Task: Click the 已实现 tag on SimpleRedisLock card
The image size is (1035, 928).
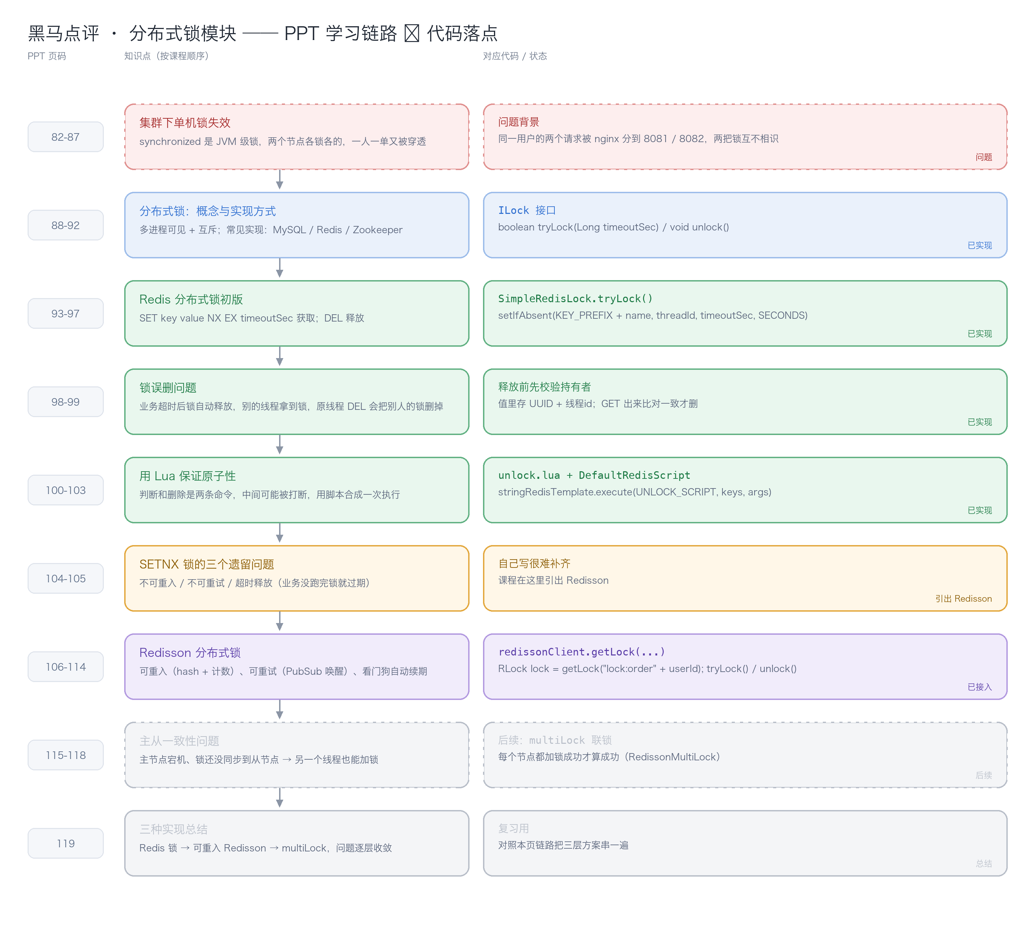Action: (x=979, y=334)
